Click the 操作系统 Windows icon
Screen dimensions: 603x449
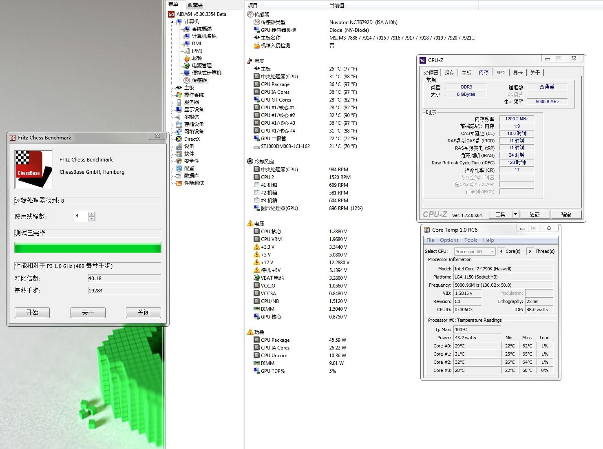(179, 95)
